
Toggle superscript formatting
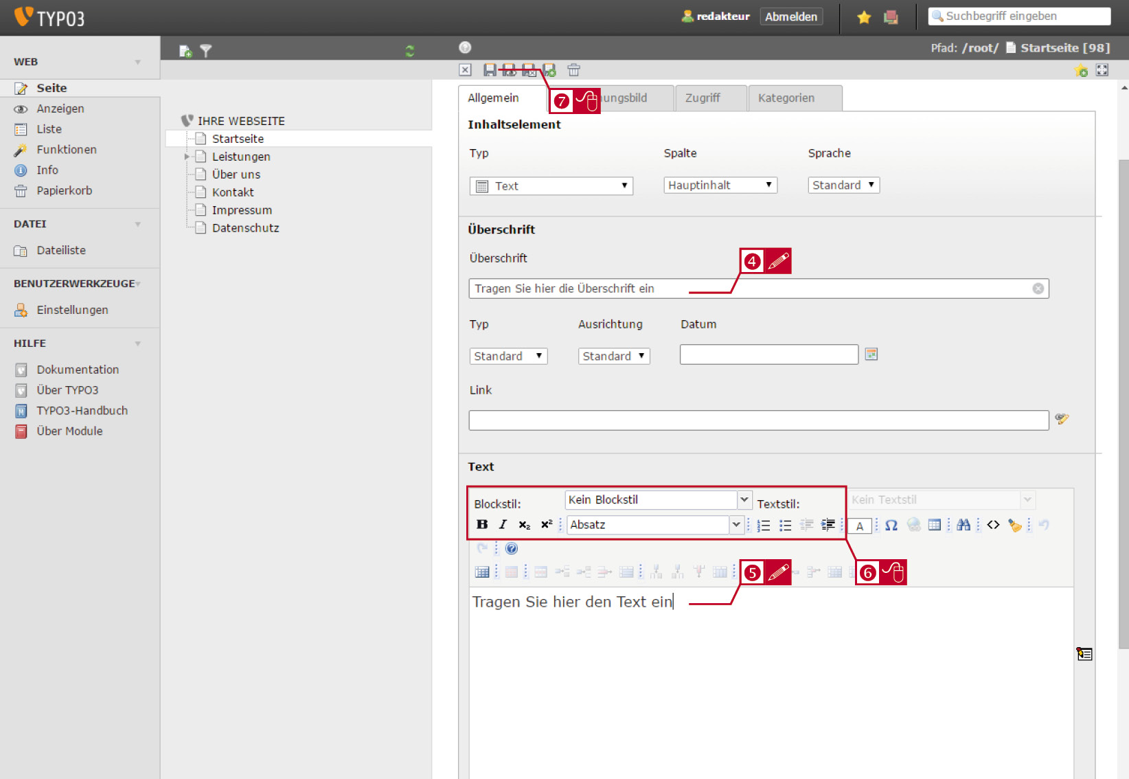click(x=547, y=525)
